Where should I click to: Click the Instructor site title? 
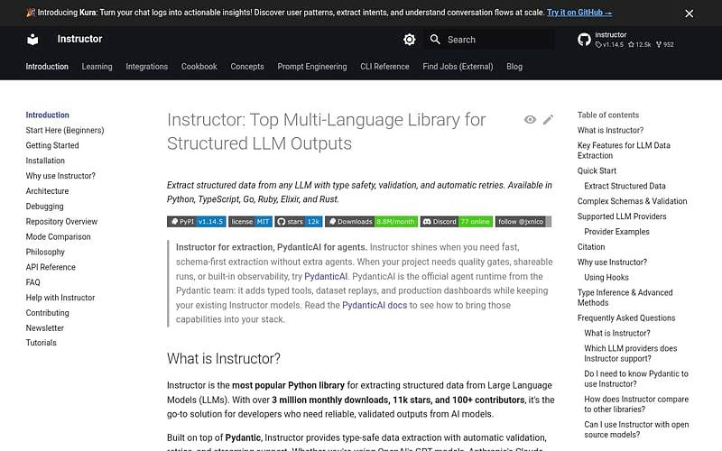79,39
